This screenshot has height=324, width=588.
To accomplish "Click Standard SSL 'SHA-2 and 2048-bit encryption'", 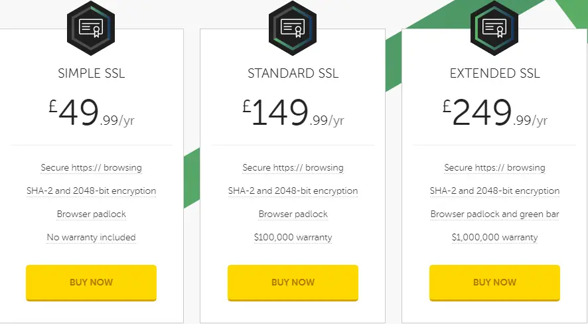I will click(293, 191).
